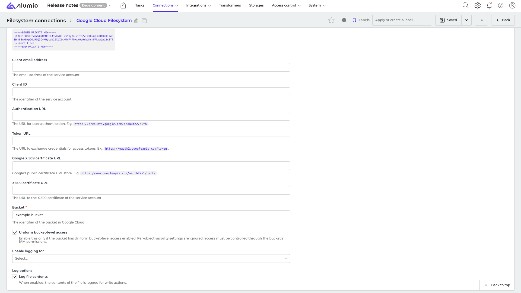Click the Google Cloud Filesystem title

(x=104, y=21)
